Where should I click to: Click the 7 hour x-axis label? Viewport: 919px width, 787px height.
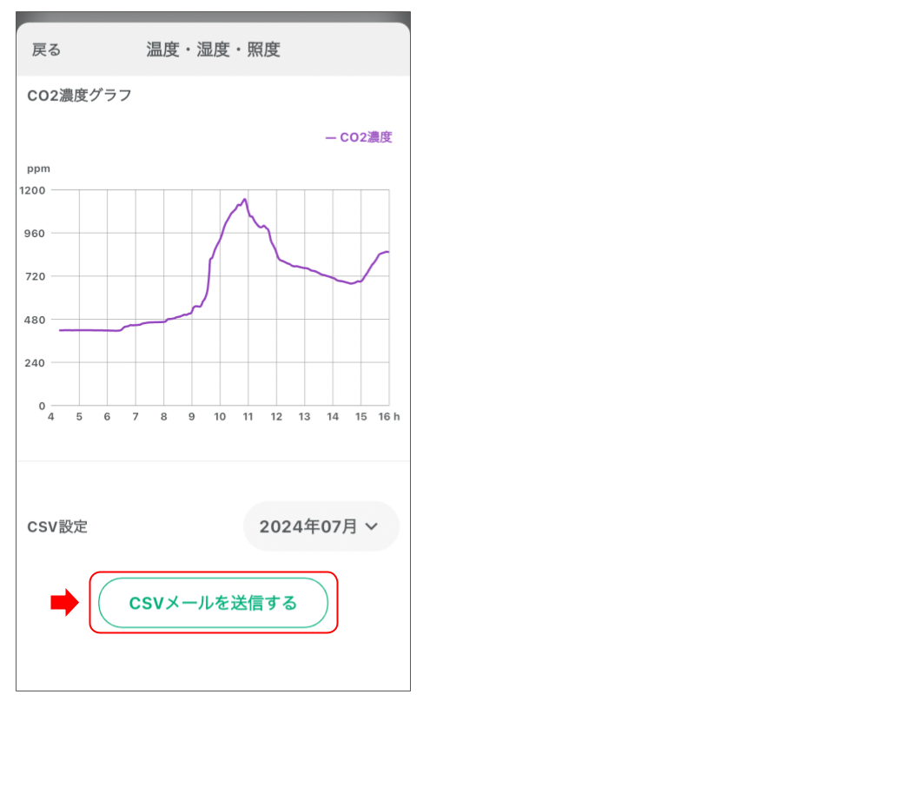point(136,417)
